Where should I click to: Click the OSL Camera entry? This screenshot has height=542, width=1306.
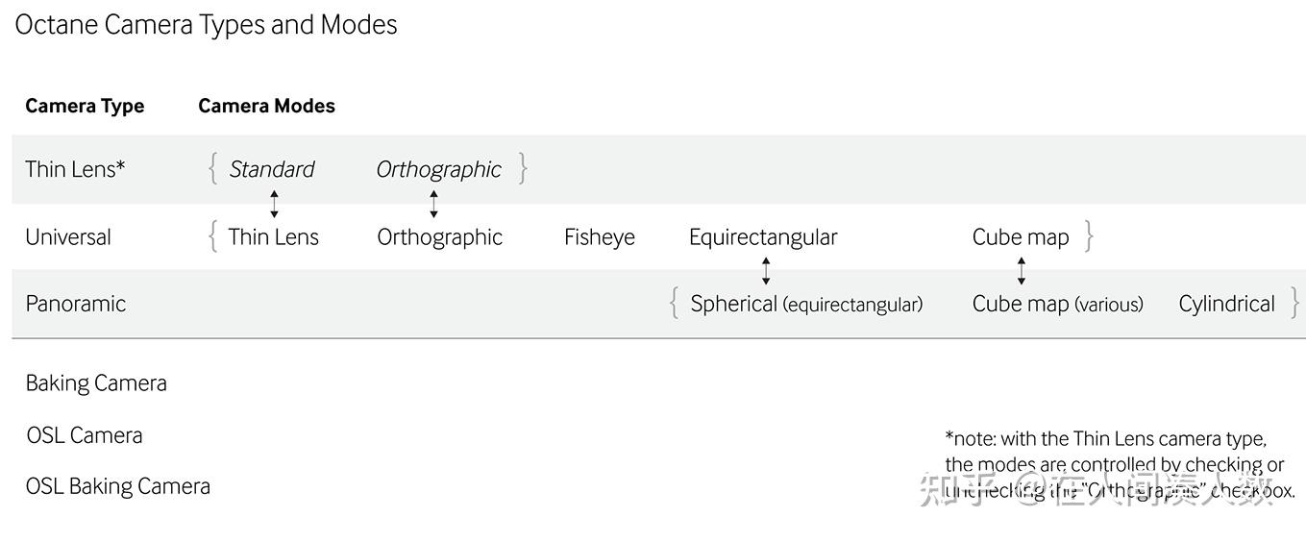(85, 434)
